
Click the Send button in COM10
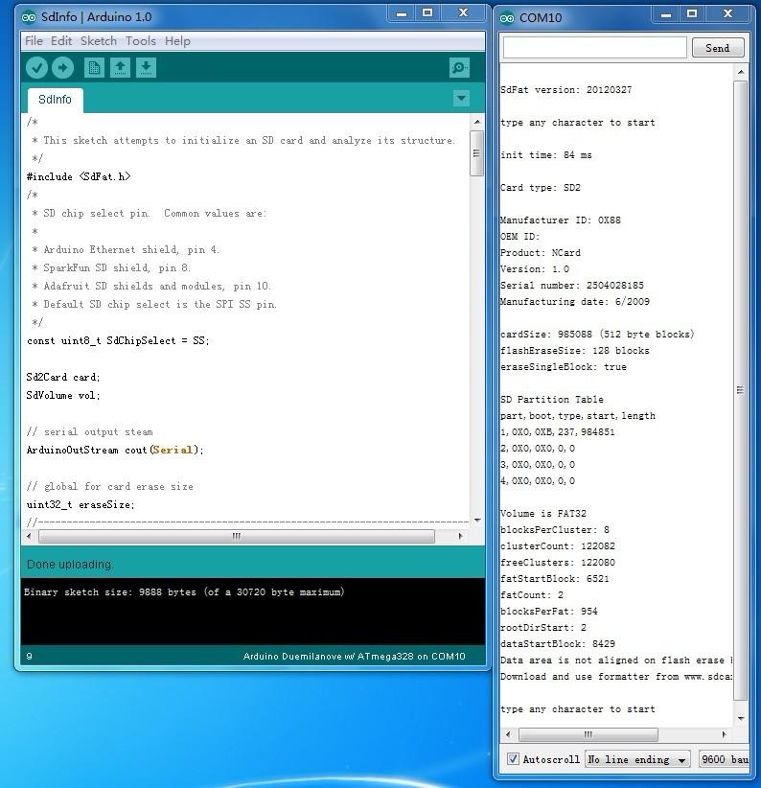(718, 48)
